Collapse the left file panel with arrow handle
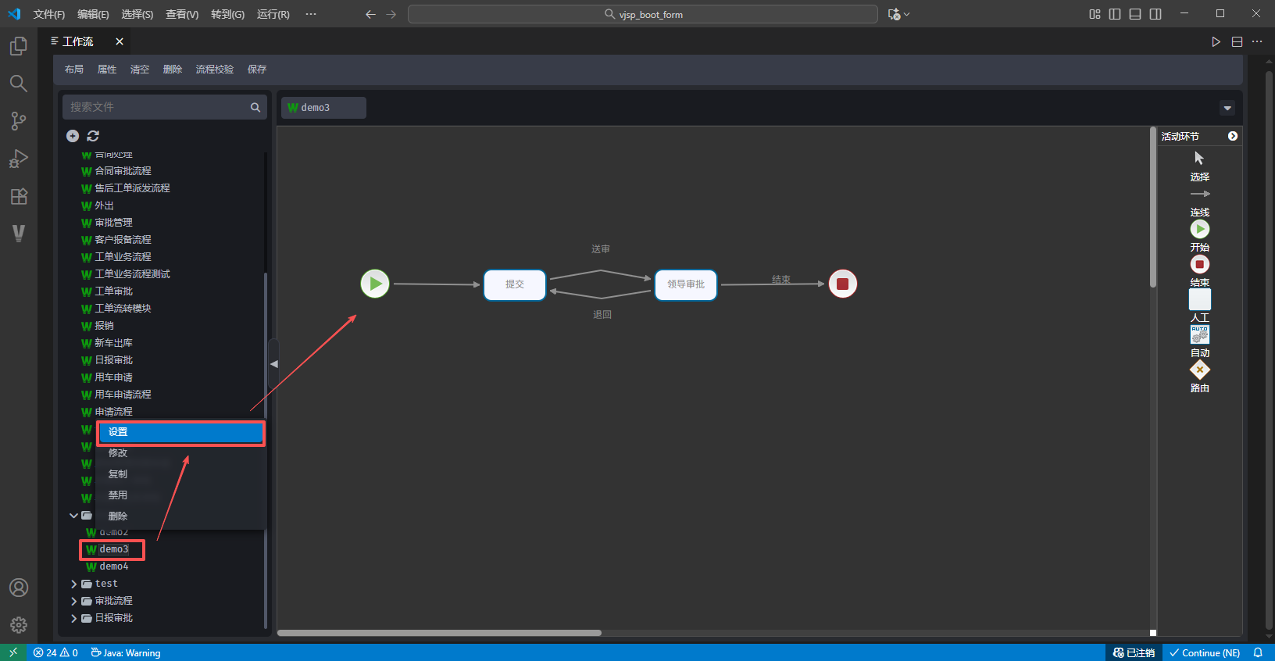 pyautogui.click(x=273, y=364)
